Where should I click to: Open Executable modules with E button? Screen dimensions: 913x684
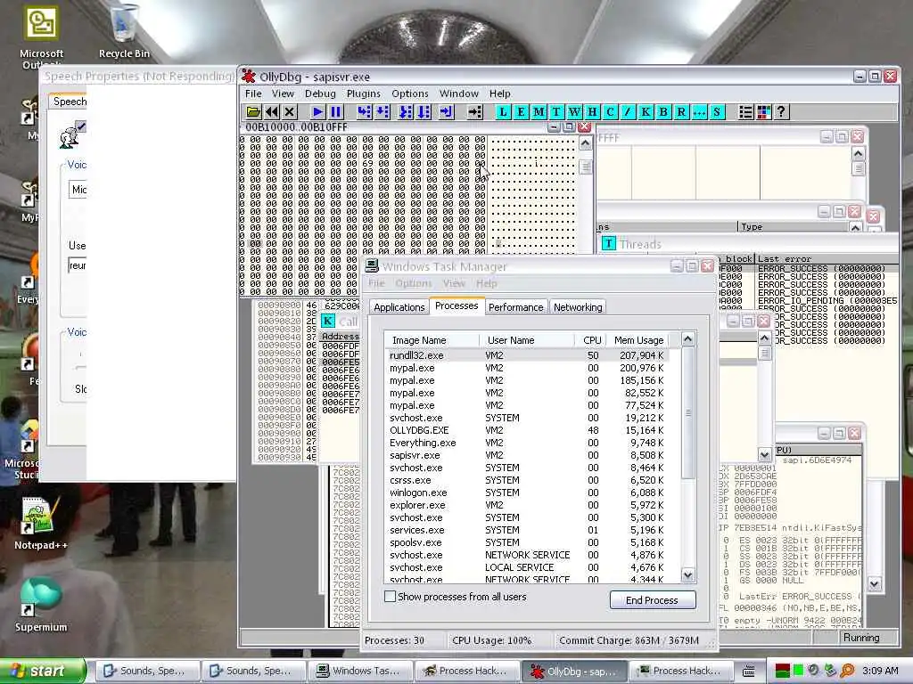(521, 111)
